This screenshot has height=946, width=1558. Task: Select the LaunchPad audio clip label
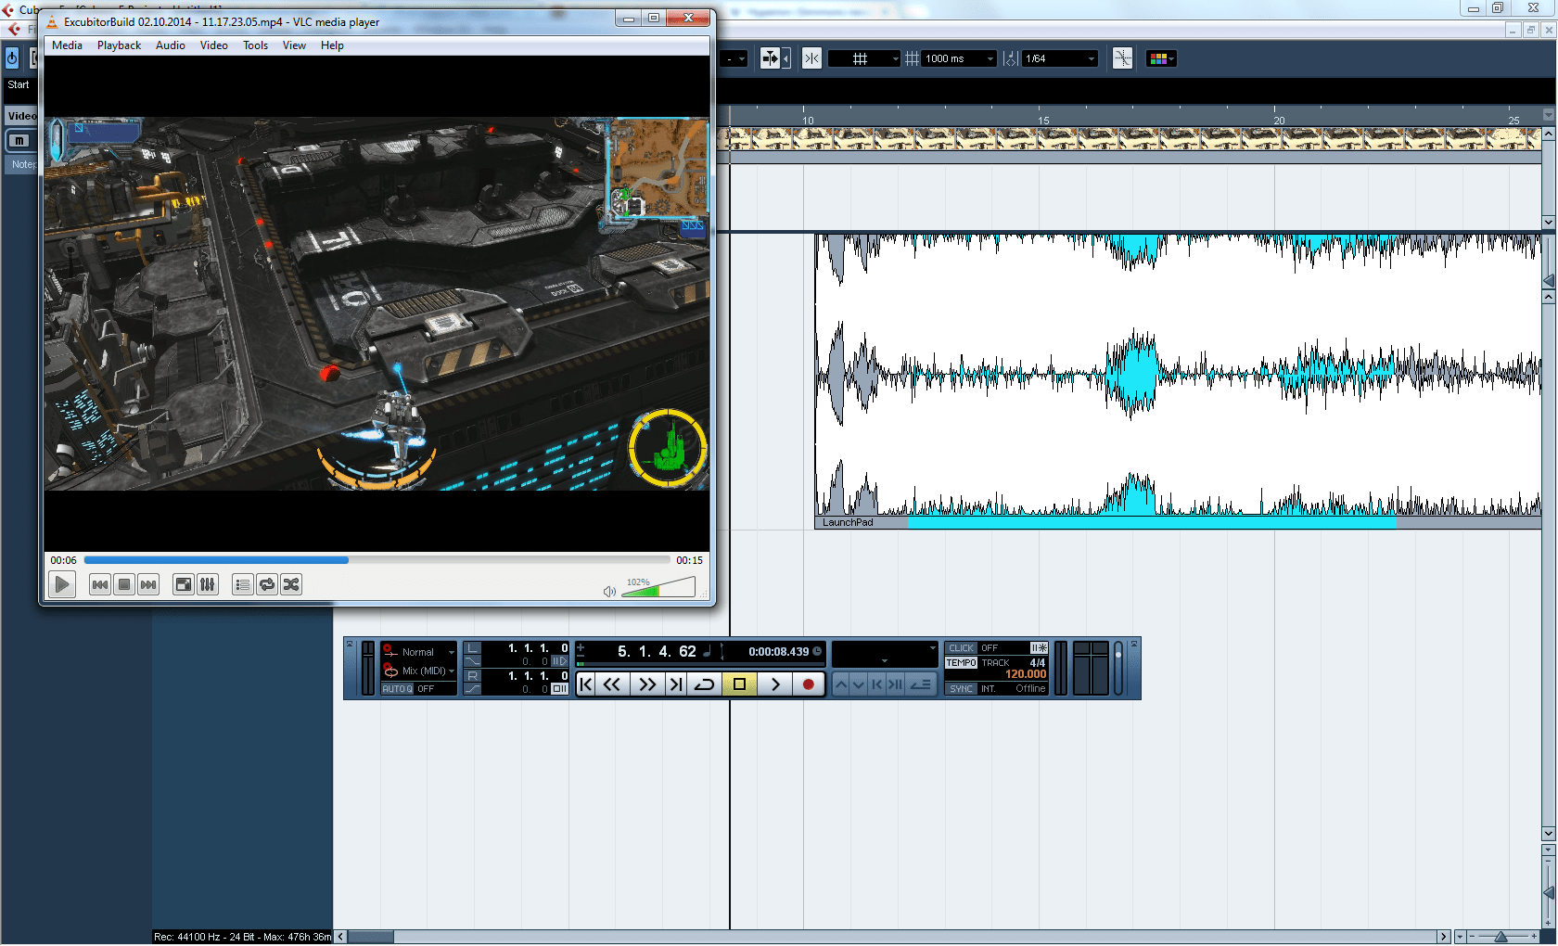pos(848,522)
